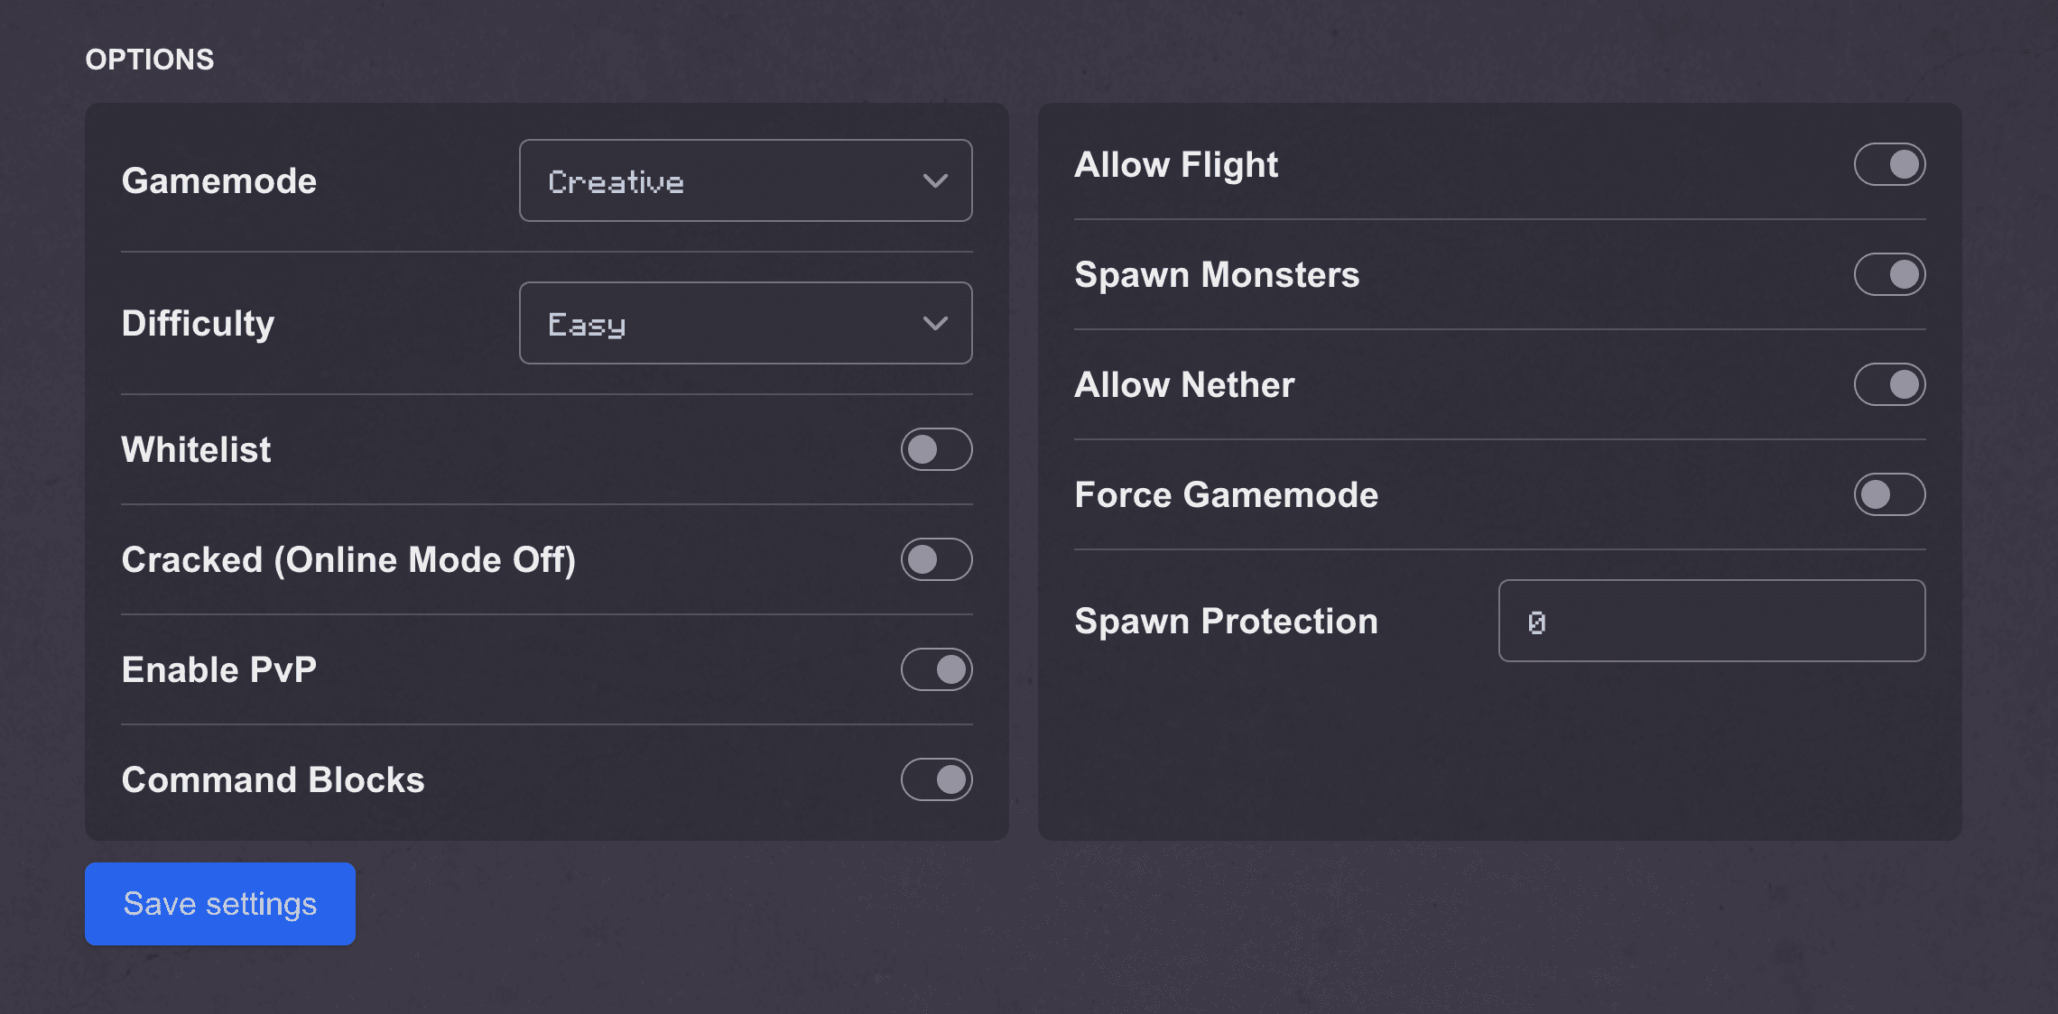The height and width of the screenshot is (1014, 2058).
Task: Click the Spawn Protection number field
Action: click(1711, 621)
